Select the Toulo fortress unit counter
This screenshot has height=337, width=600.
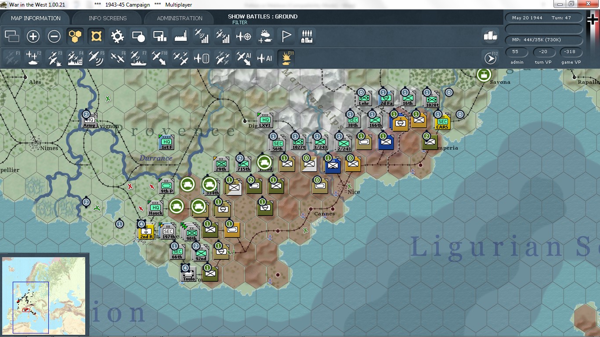(188, 274)
